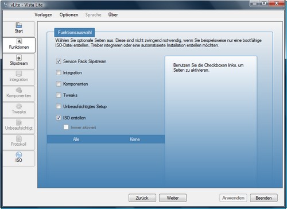287x209 pixels.
Task: Enable the Integration checkbox
Action: [x=59, y=72]
